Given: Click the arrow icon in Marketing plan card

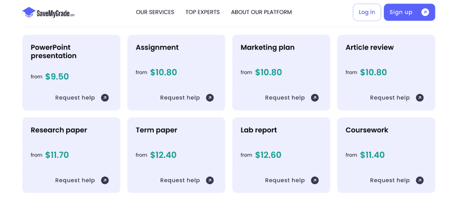Looking at the screenshot, I should click(x=315, y=98).
